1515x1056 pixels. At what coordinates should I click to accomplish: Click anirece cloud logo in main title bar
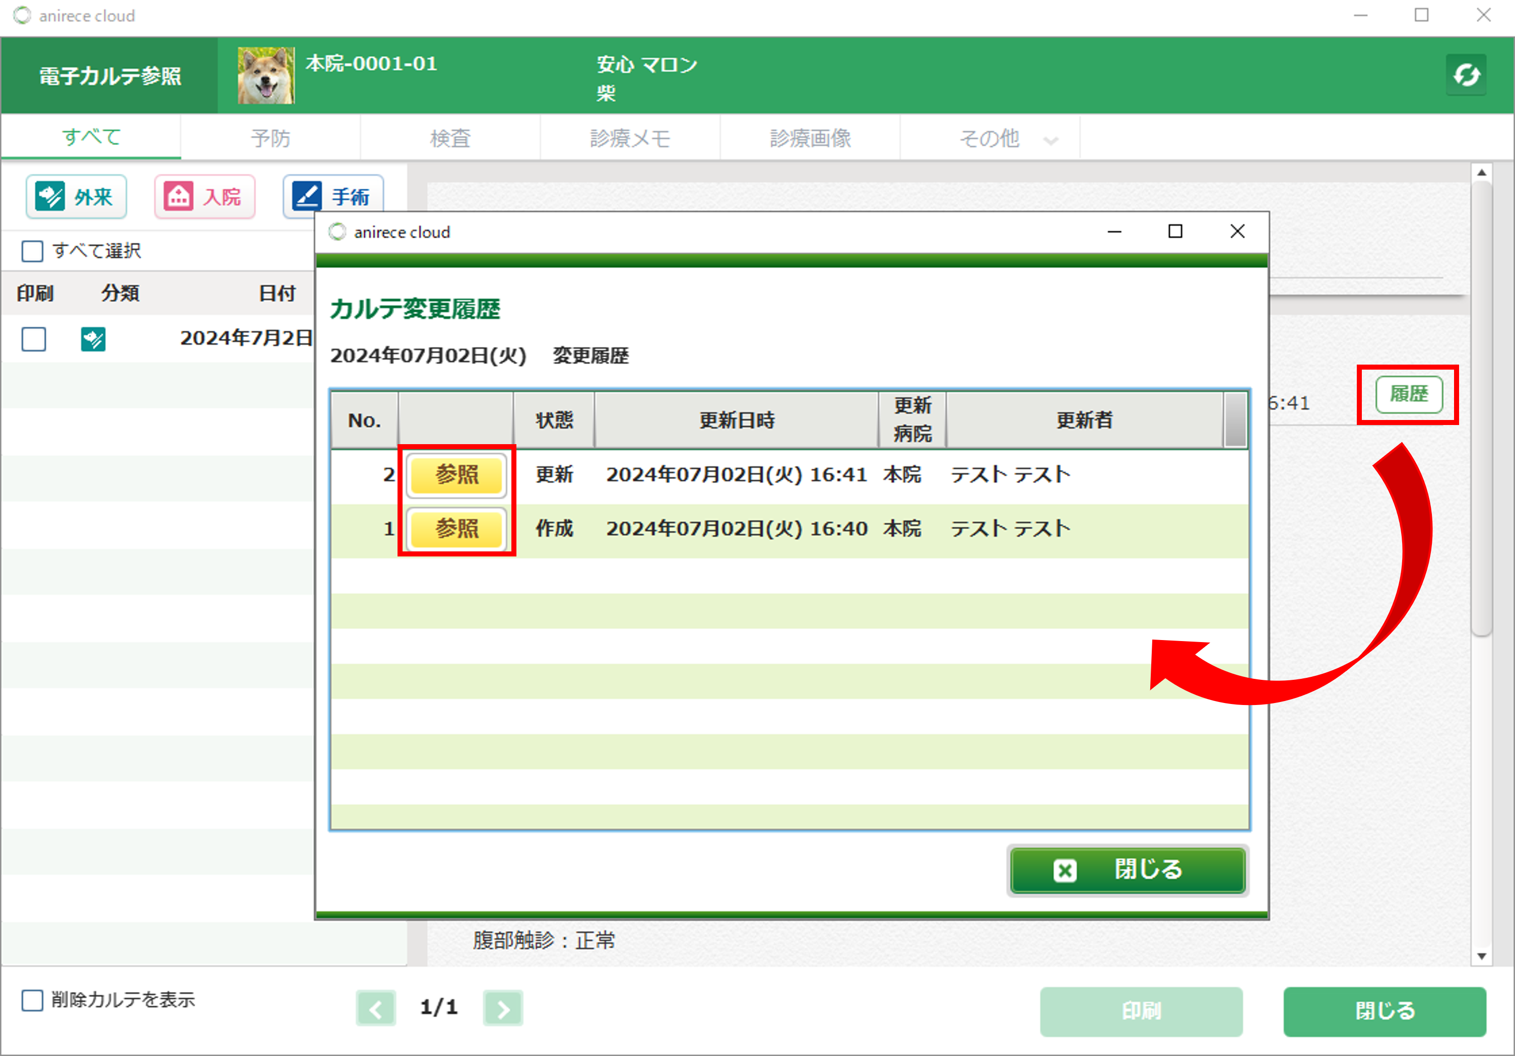(23, 15)
